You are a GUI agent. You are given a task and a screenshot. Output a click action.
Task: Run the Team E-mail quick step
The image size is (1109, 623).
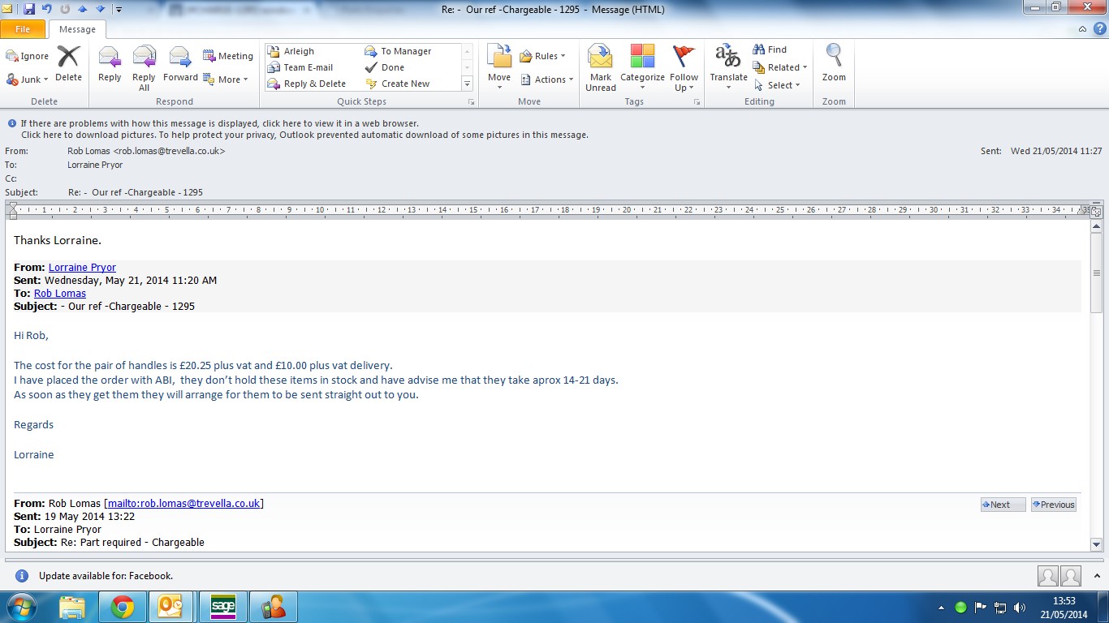(300, 67)
